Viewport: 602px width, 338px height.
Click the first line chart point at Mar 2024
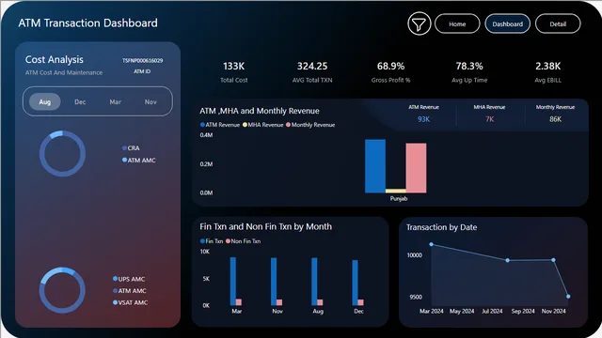(x=431, y=244)
